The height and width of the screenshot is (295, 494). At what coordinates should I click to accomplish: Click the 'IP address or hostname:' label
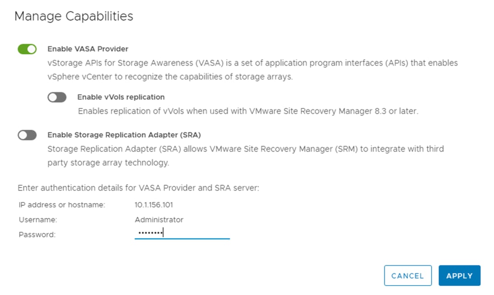pos(62,205)
